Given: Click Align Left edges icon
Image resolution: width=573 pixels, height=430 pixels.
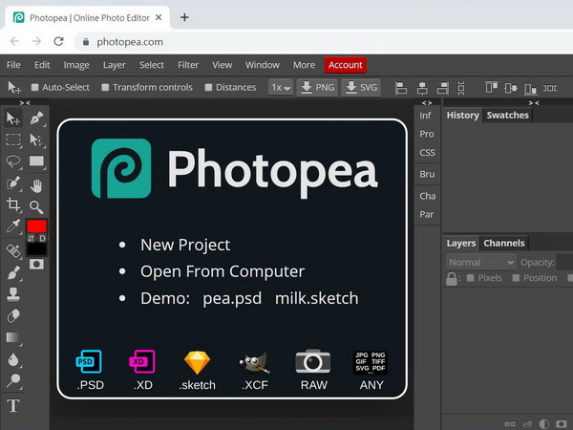Looking at the screenshot, I should point(401,88).
